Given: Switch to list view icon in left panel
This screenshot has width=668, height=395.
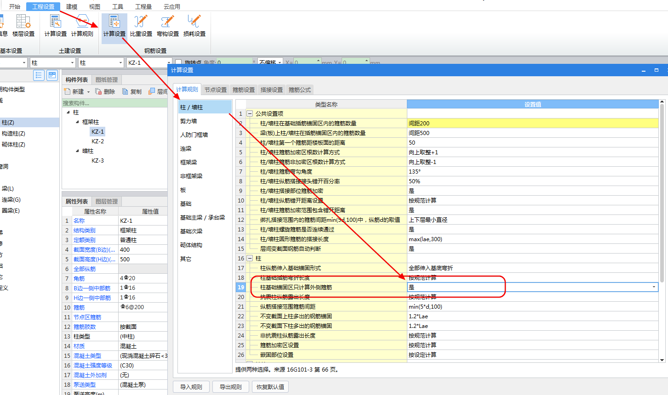Looking at the screenshot, I should click(39, 75).
